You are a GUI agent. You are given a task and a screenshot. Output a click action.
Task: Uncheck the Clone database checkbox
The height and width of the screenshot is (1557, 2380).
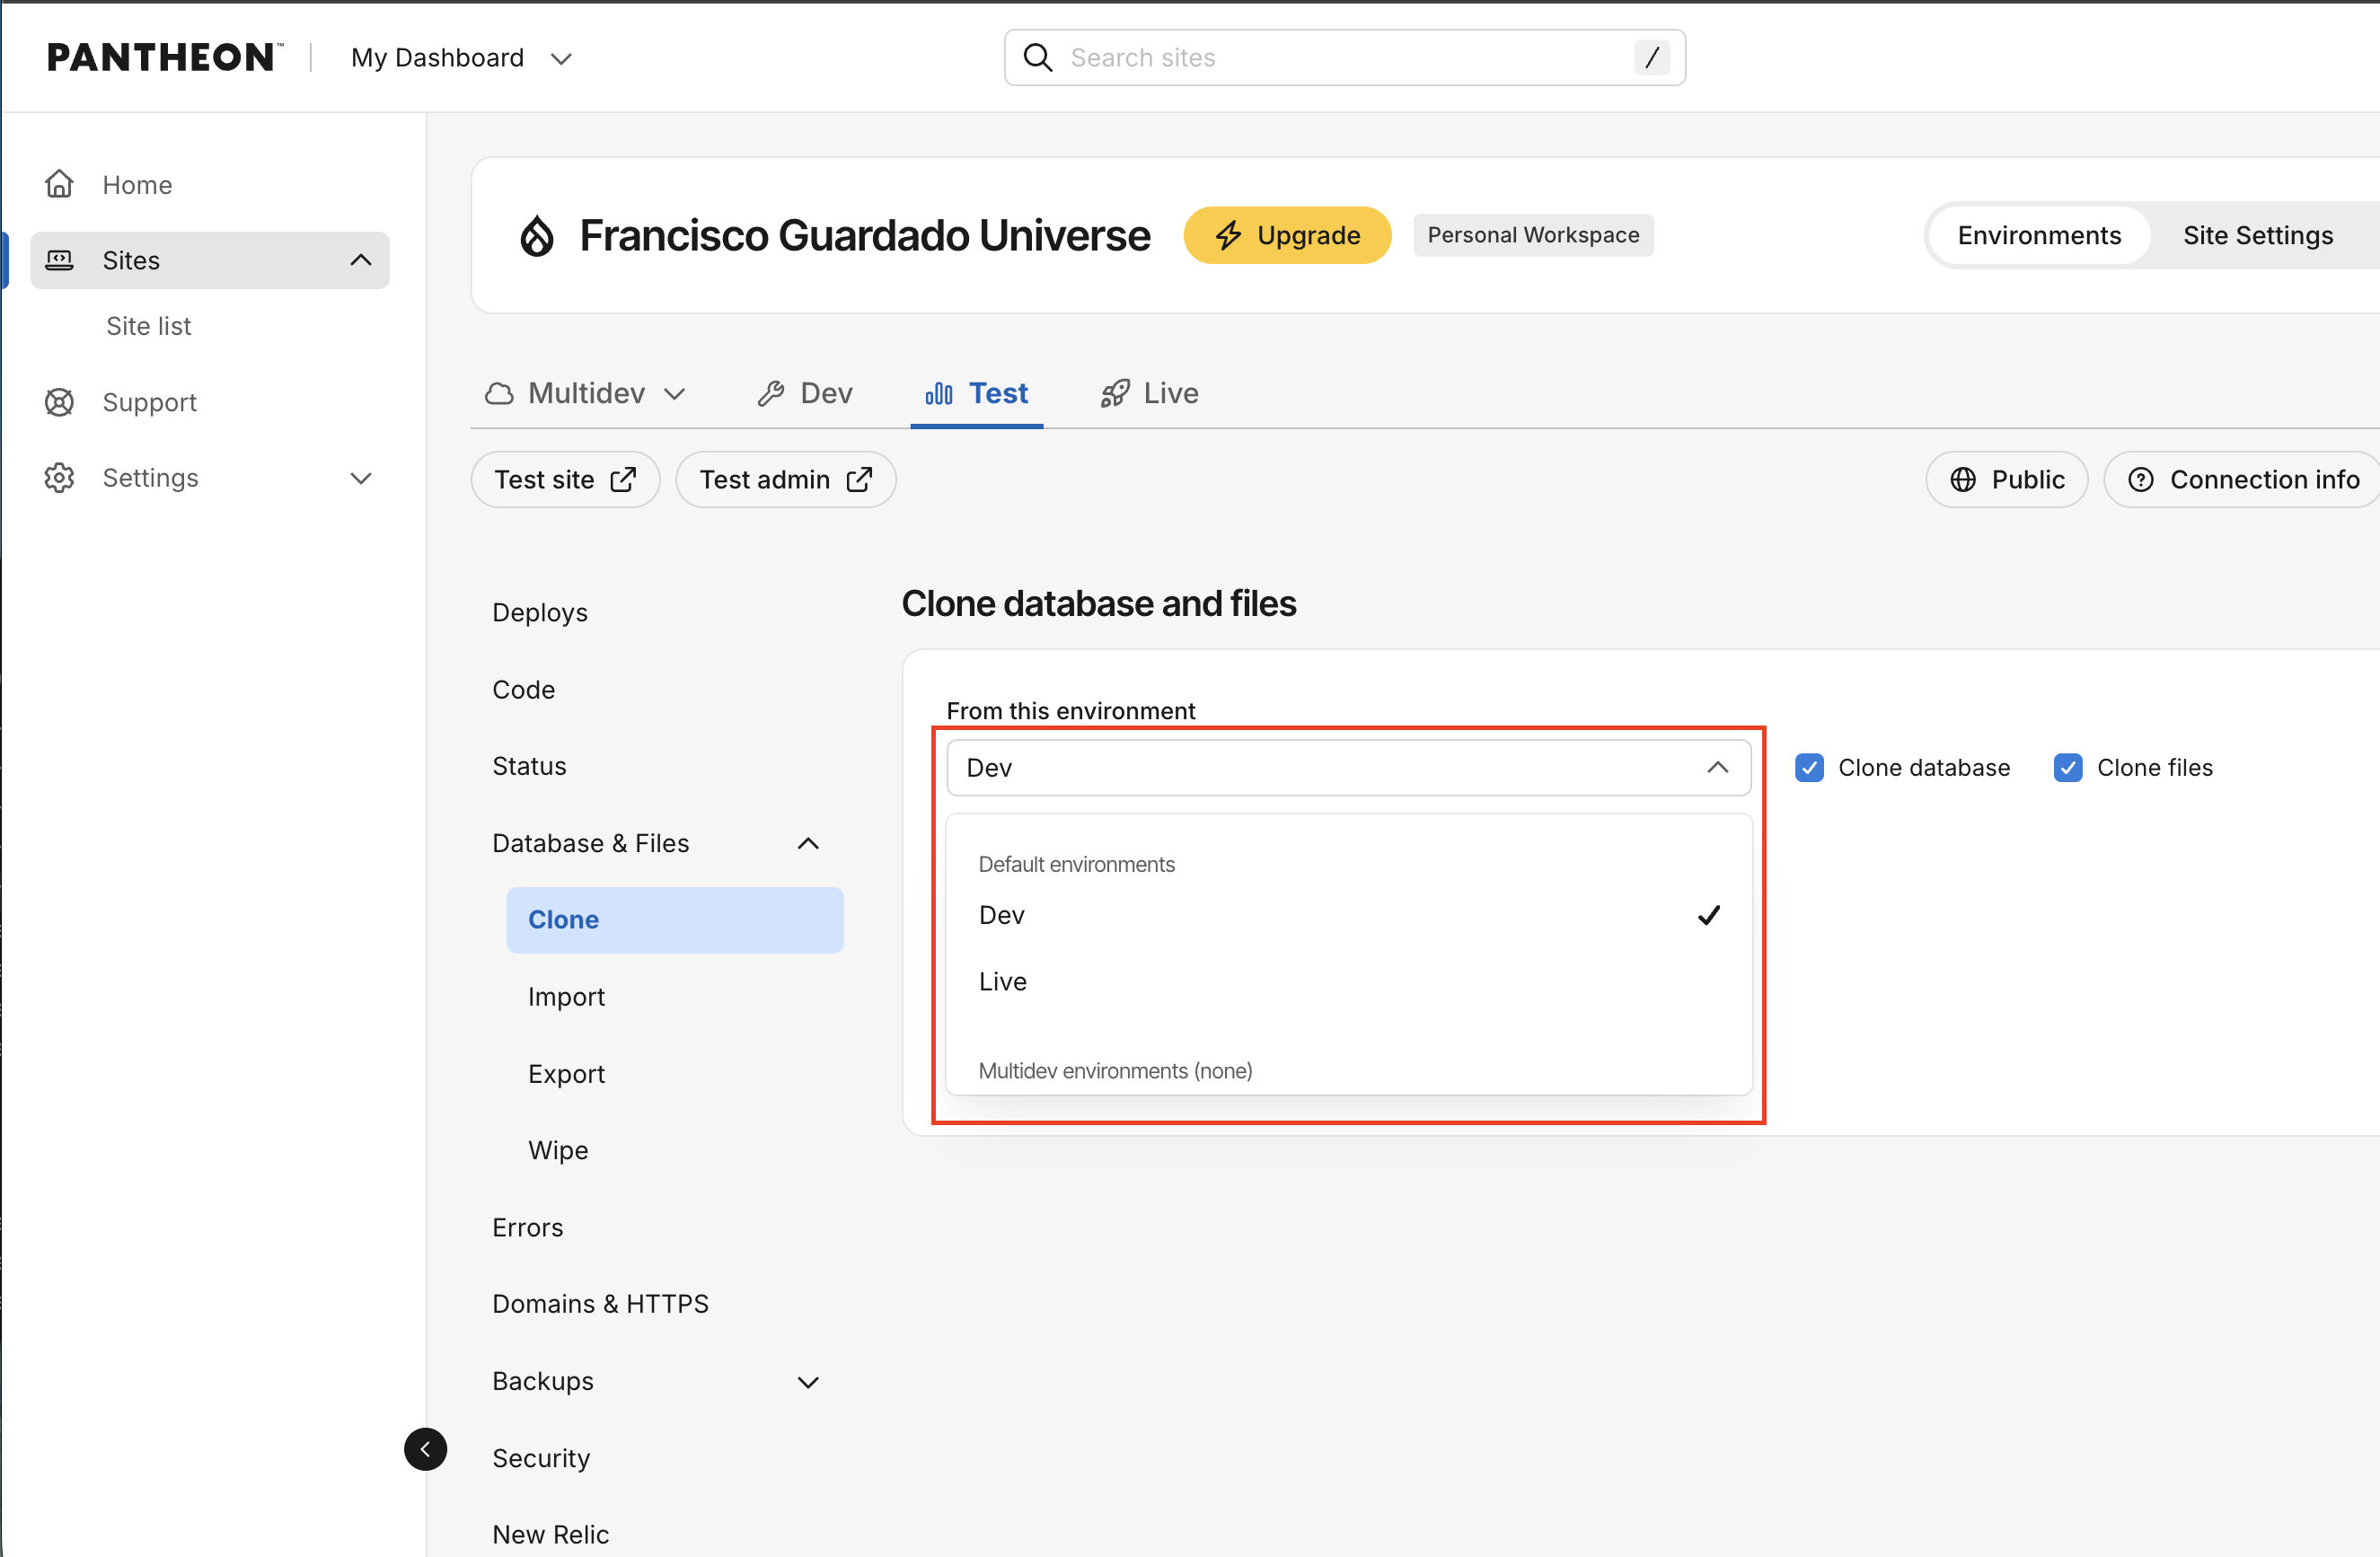(x=1809, y=768)
